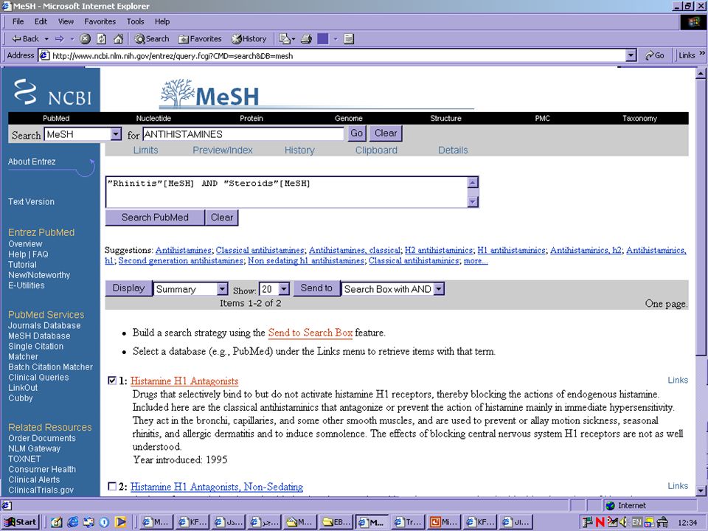Click in the ANTIHISTAMINES search field
This screenshot has height=531, width=708.
243,134
